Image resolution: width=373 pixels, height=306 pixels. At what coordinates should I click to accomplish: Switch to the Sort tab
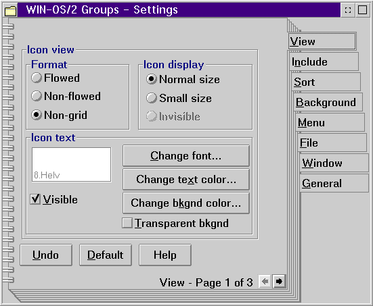pos(326,82)
